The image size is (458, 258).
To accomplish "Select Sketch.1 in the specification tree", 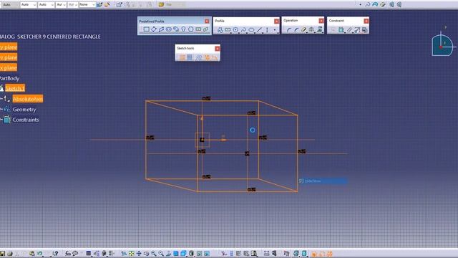I will point(15,88).
